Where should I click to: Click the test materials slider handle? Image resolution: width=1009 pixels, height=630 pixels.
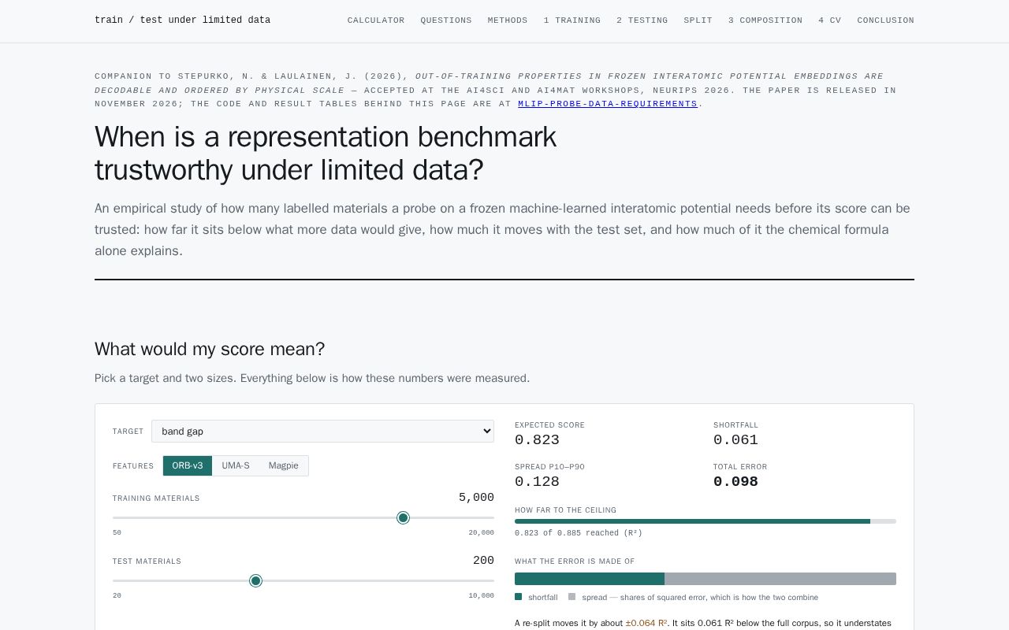pyautogui.click(x=255, y=580)
